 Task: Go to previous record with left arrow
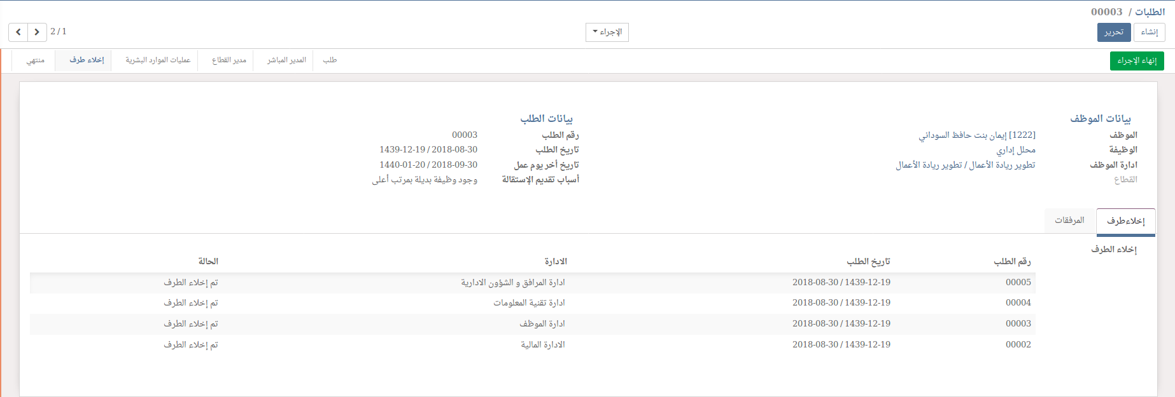18,32
